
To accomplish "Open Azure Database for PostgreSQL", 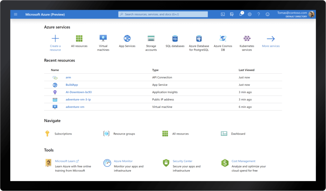I will point(199,38).
